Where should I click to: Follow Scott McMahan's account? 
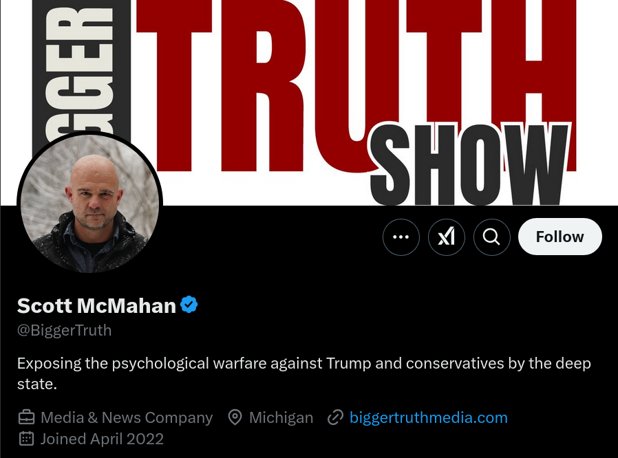560,237
